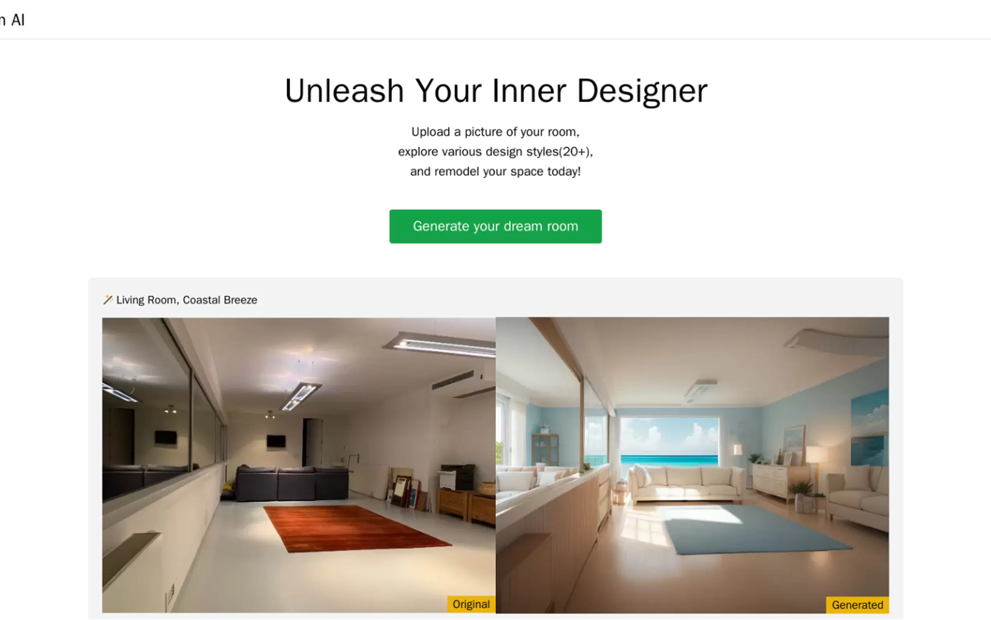Open the original room photo
The height and width of the screenshot is (620, 991).
click(298, 465)
